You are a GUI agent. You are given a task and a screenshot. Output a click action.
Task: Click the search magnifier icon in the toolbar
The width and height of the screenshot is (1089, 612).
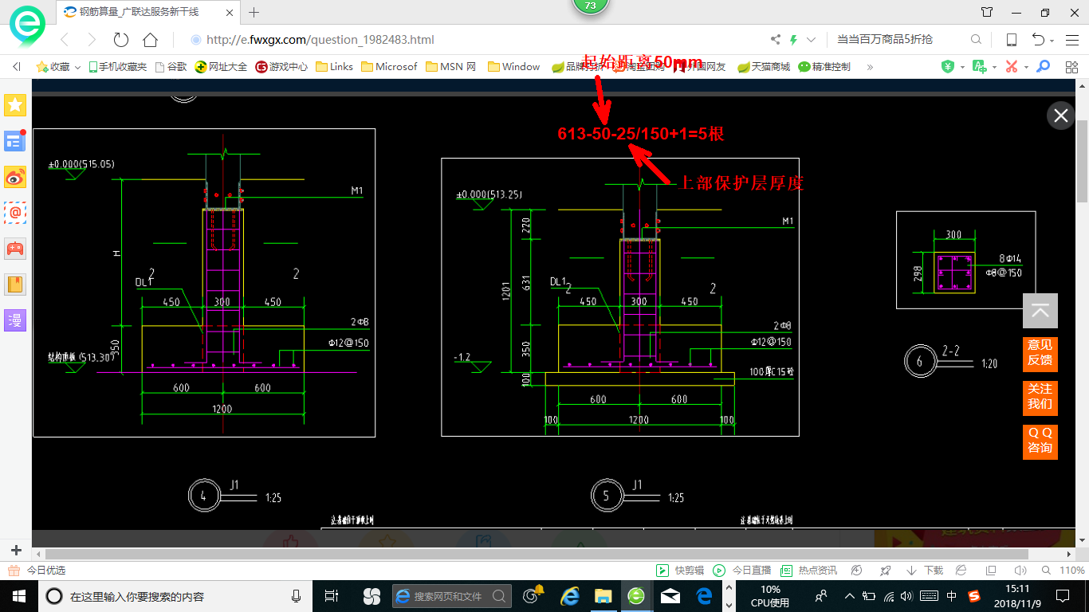tap(976, 39)
